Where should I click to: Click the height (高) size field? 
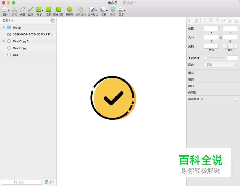(x=230, y=37)
